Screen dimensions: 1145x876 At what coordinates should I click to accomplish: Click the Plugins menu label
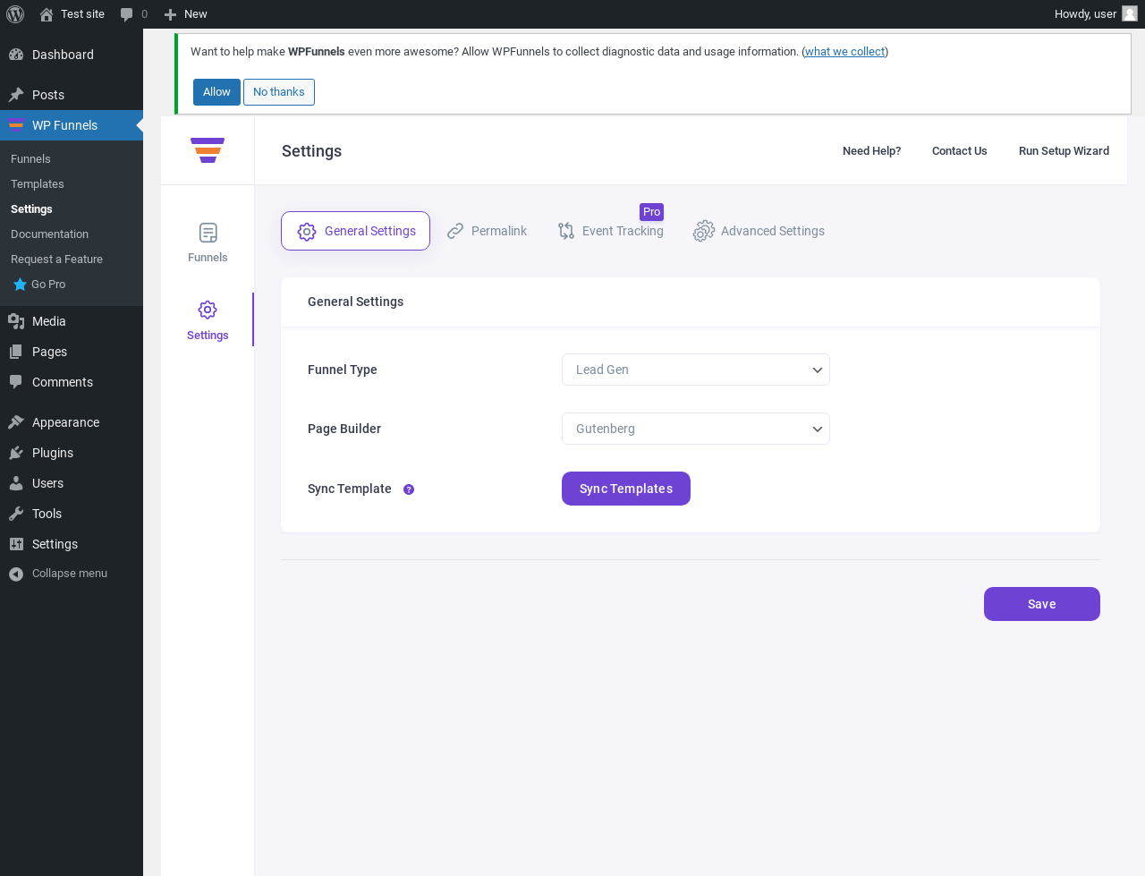point(53,453)
